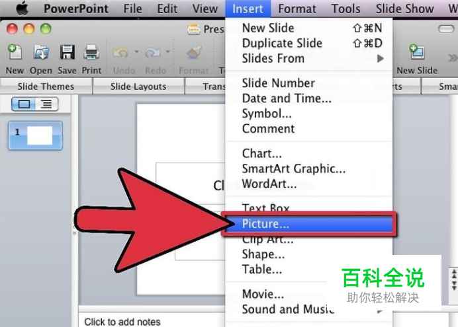Click the presentation document title icon
458x327 pixels.
(193, 29)
